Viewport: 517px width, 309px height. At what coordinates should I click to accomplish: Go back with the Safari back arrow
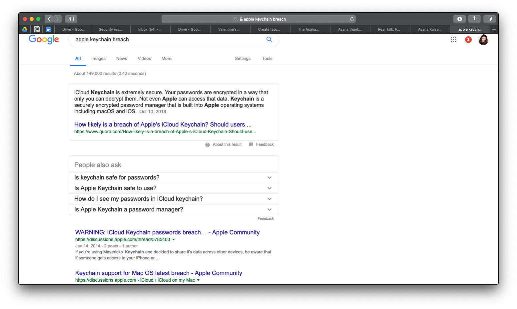(x=49, y=19)
